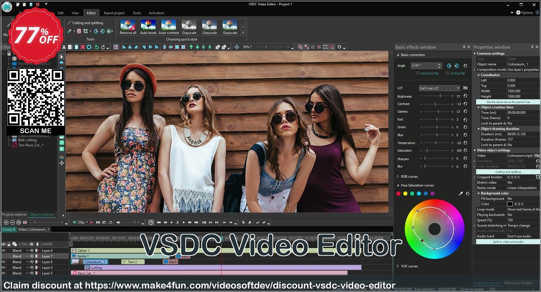Reset Contrast value in Basic correction

point(465,104)
